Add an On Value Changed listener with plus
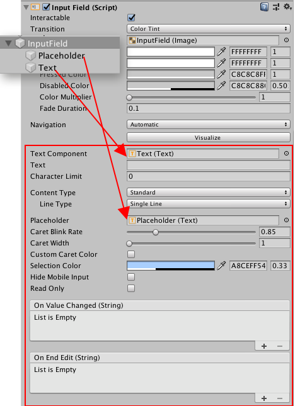Viewport: 300px width, 406px height. tap(264, 346)
